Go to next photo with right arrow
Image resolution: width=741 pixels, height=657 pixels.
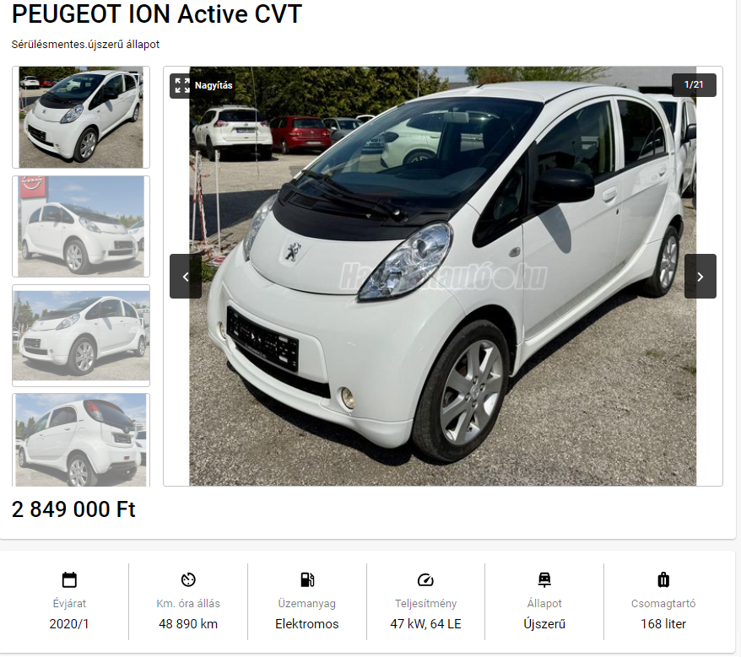point(700,277)
